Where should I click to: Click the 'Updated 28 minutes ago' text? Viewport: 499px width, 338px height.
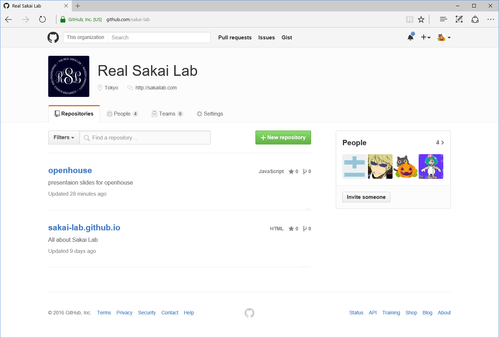click(x=78, y=194)
